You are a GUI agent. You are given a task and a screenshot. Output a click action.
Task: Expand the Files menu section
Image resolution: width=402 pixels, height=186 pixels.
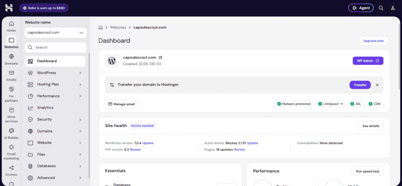coord(55,155)
